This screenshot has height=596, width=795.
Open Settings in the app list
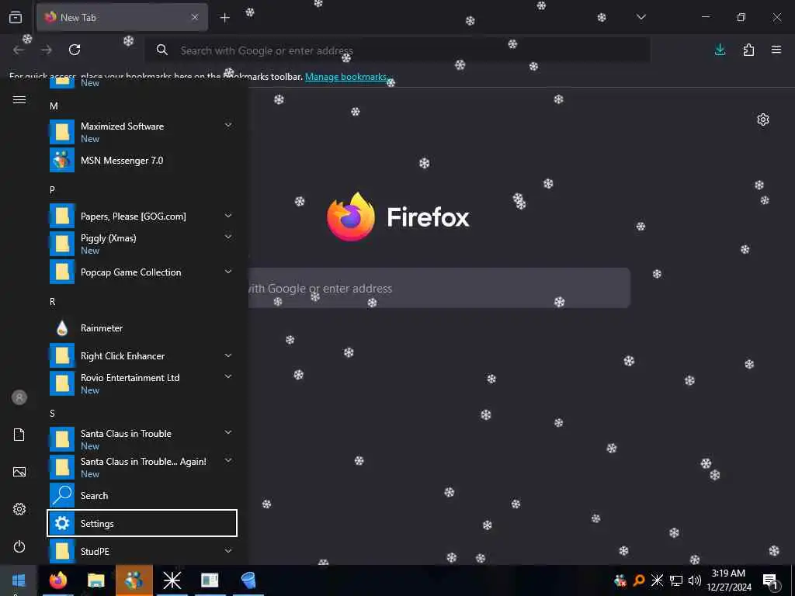coord(142,523)
